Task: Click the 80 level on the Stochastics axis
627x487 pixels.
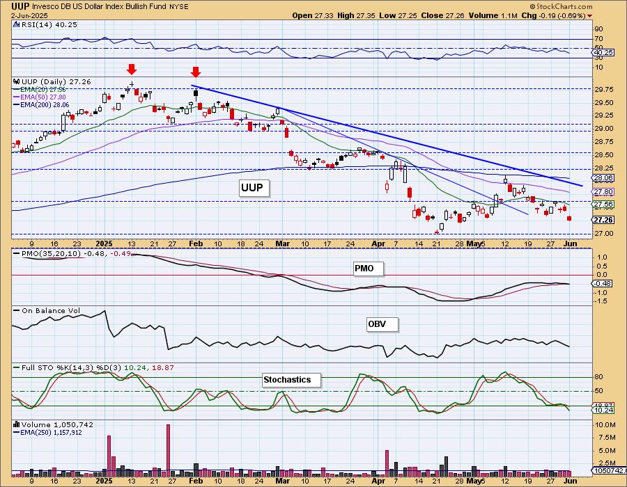Action: click(598, 377)
